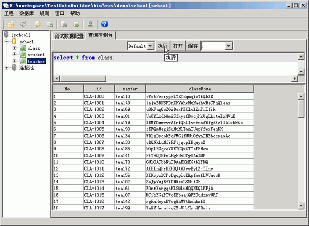This screenshot has height=226, width=309.
Task: Click the database export arrow toolbar icon
Action: (x=76, y=24)
